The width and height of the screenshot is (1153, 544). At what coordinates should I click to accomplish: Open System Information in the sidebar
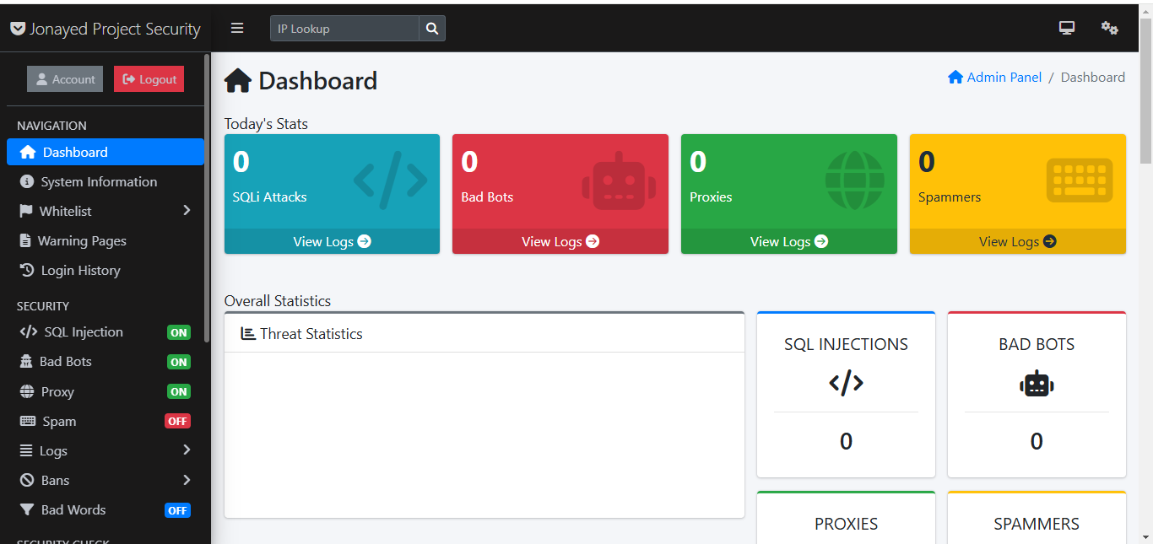(x=98, y=181)
